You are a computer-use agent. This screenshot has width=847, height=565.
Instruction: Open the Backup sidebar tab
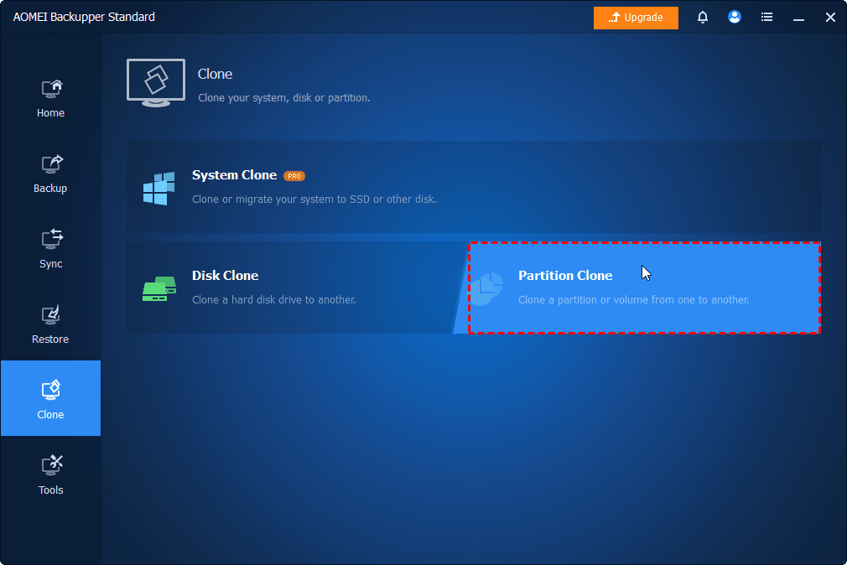click(51, 174)
